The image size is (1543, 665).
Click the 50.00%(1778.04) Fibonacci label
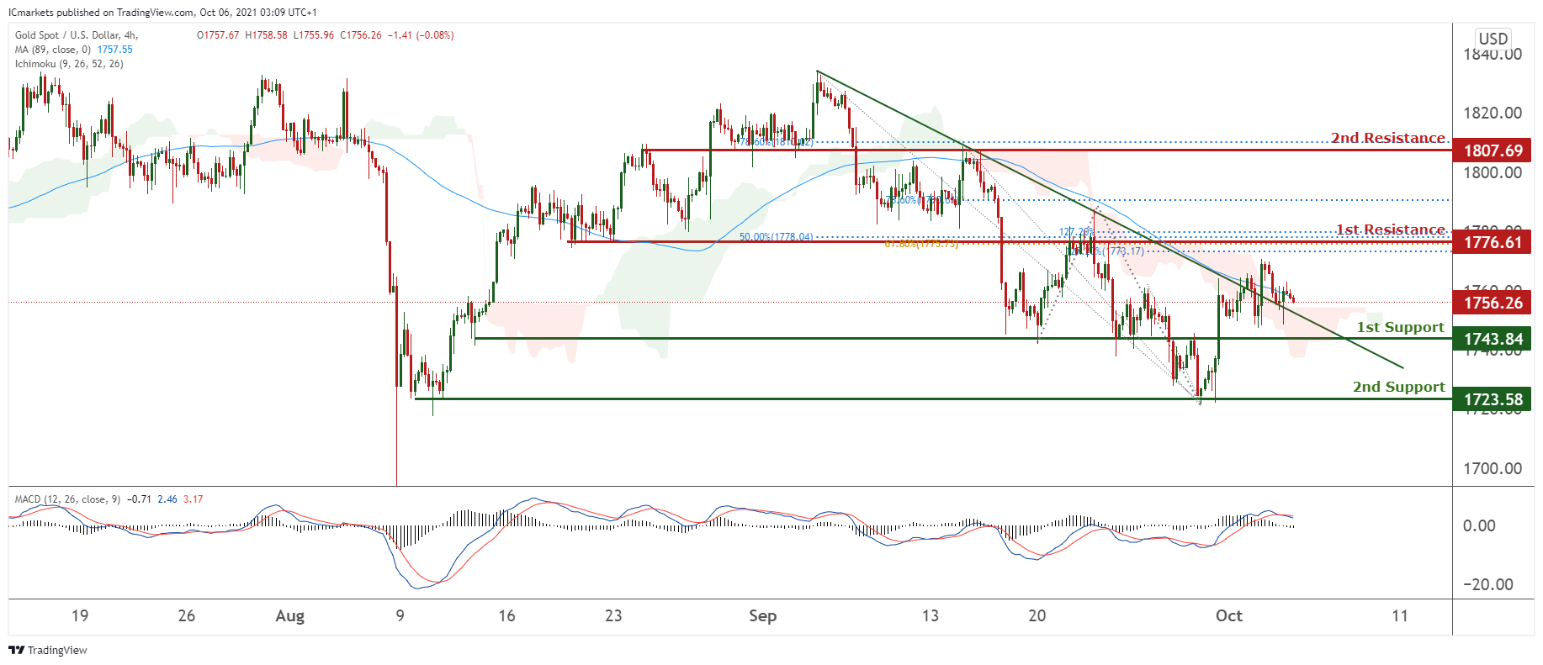[x=776, y=237]
